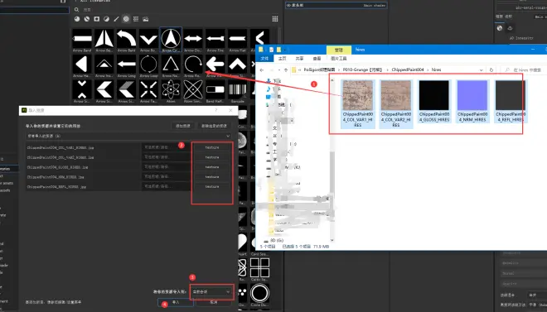Click the textures image filter icon
The width and height of the screenshot is (547, 312).
[146, 19]
